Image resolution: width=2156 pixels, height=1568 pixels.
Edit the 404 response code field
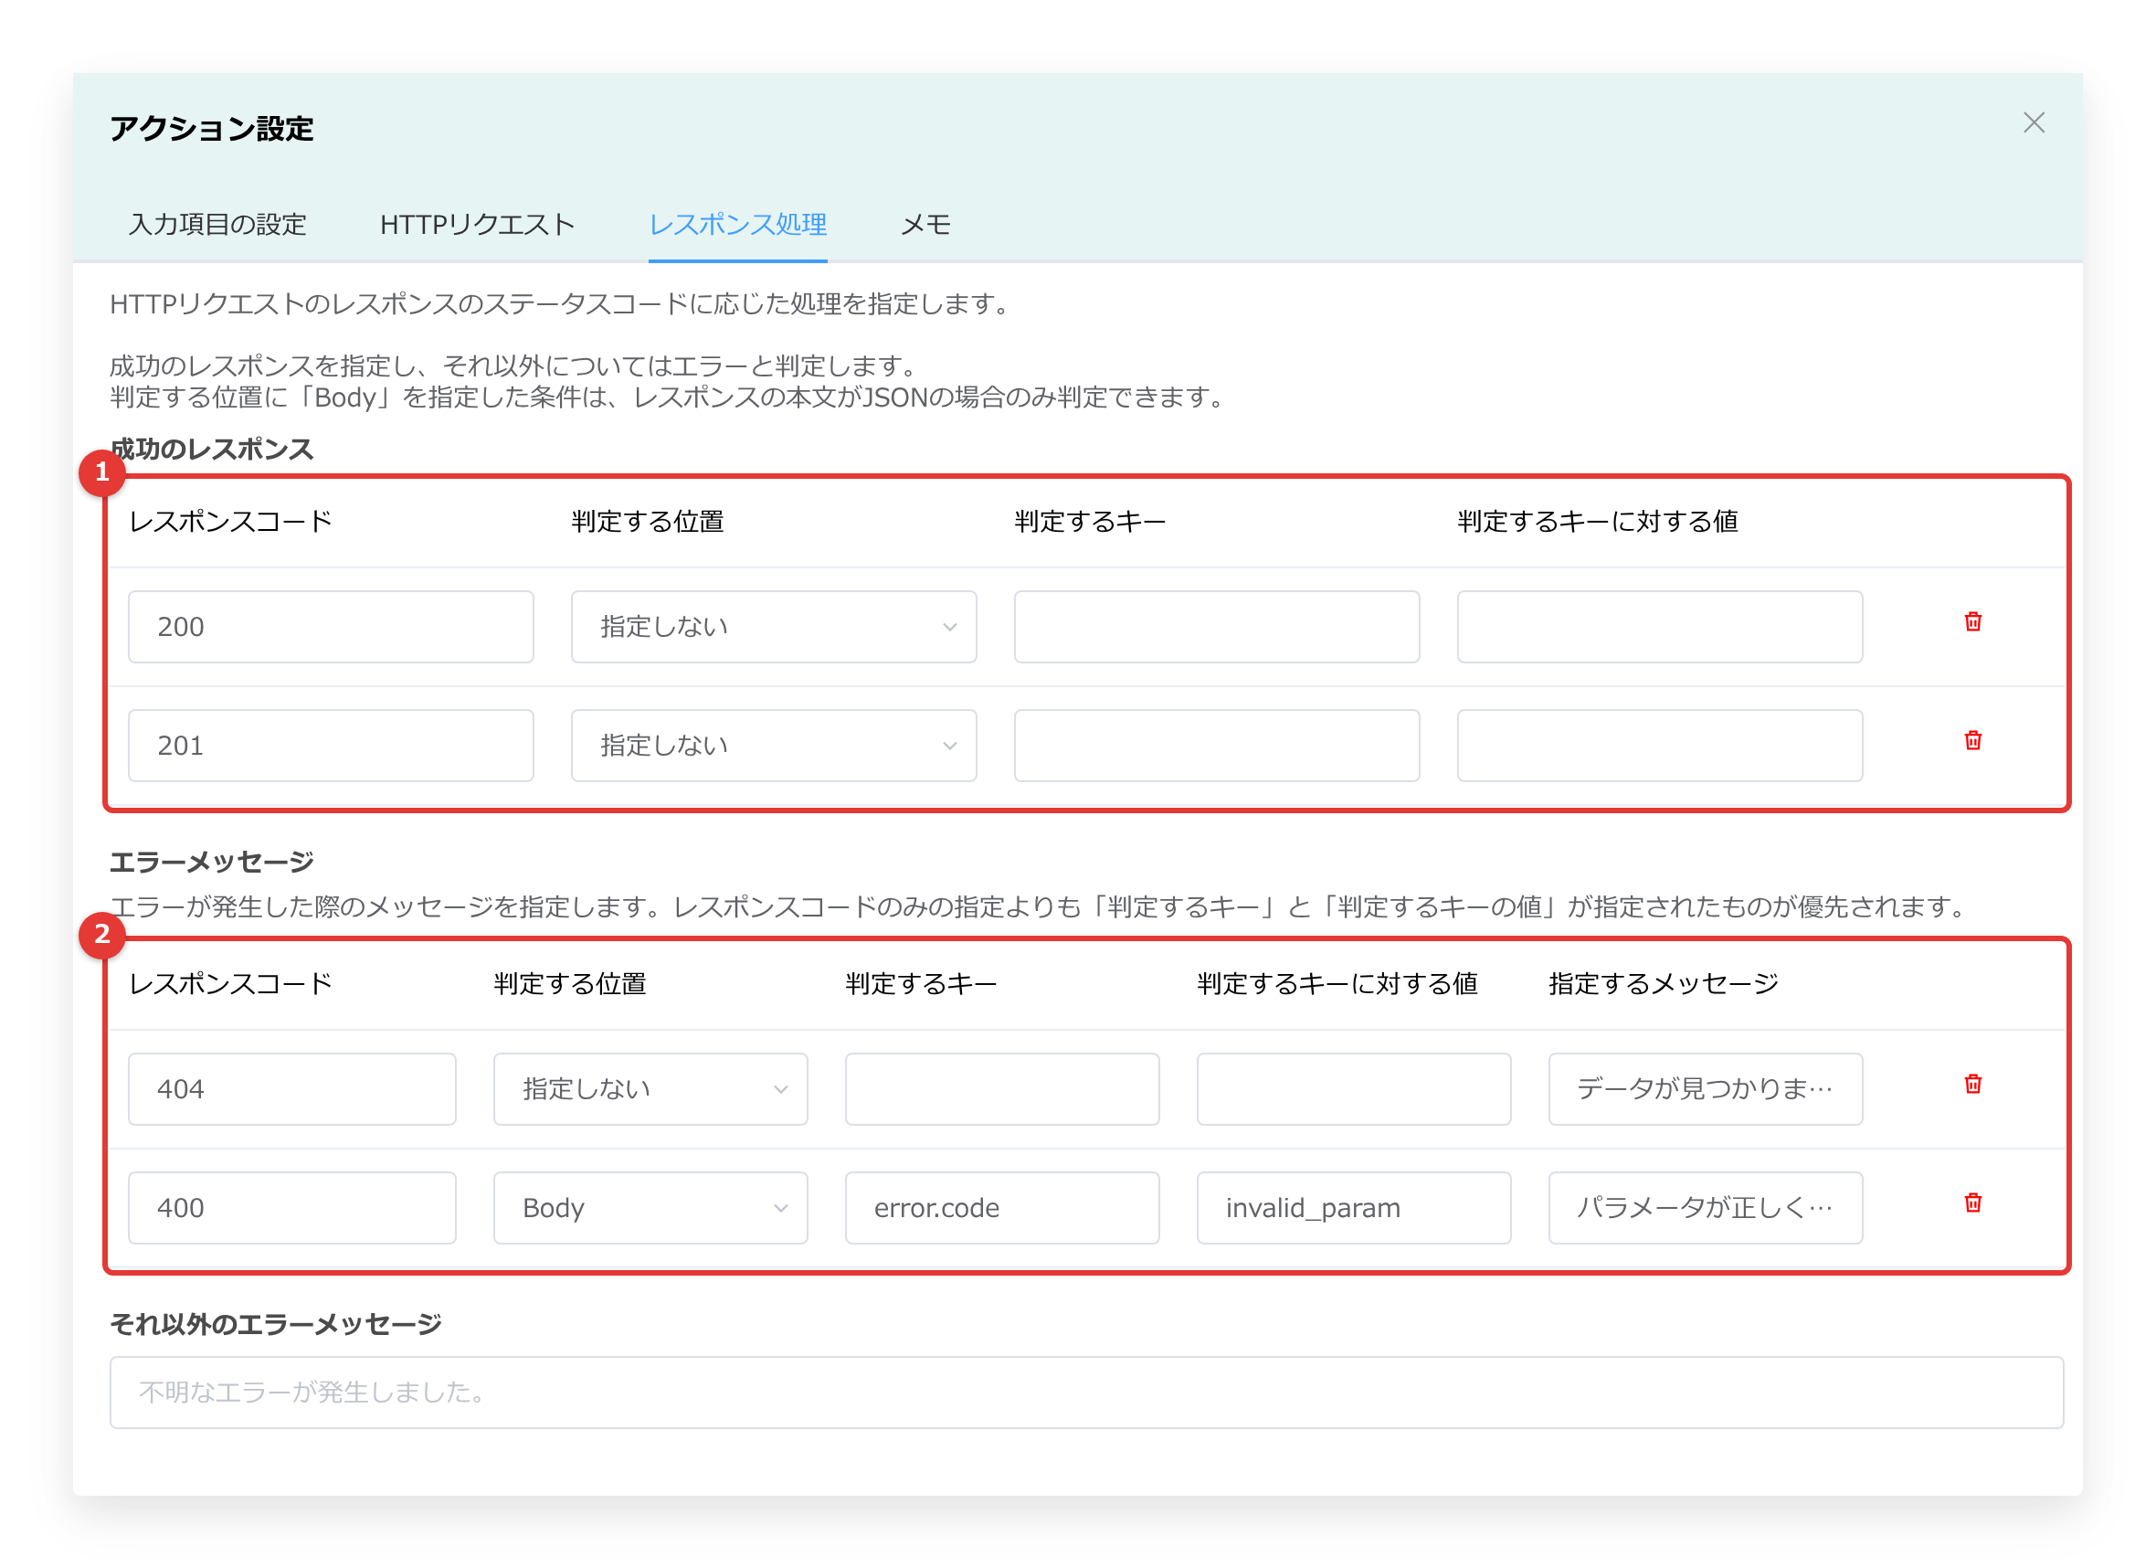coord(291,1089)
